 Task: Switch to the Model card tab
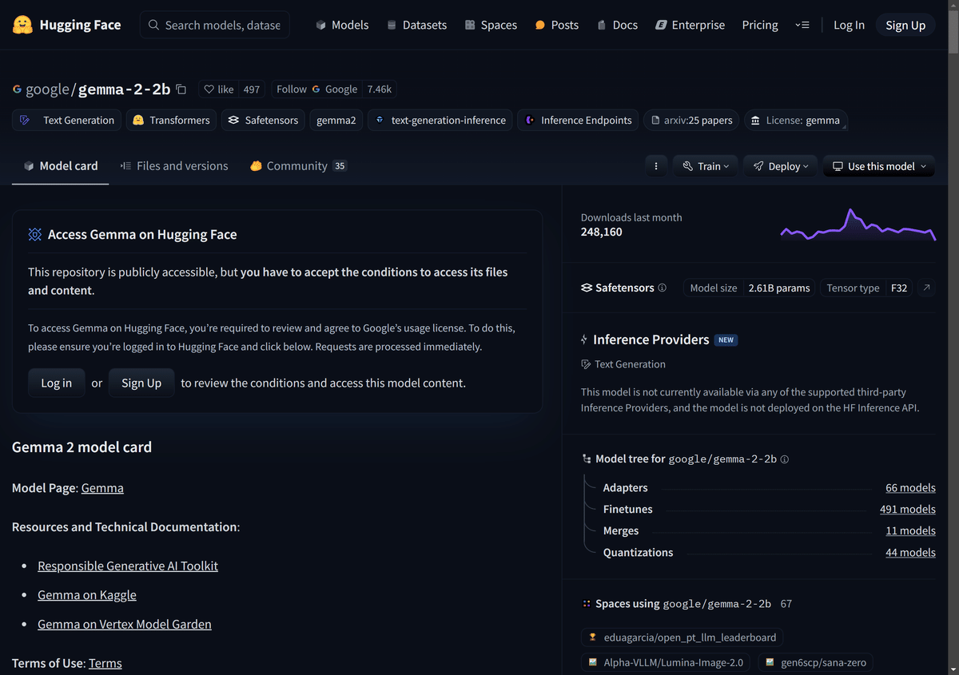click(60, 166)
